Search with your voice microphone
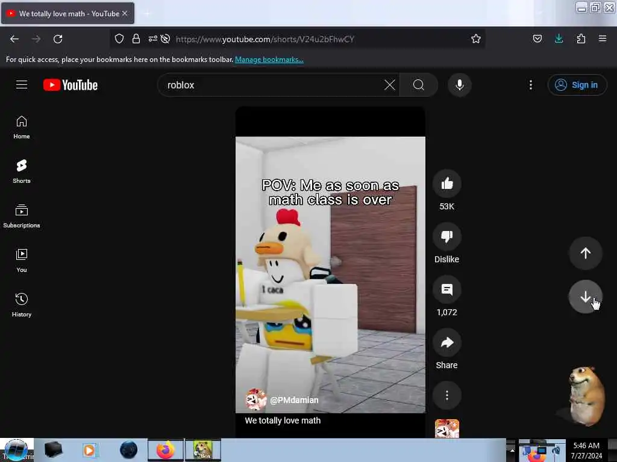Viewport: 617px width, 462px height. pyautogui.click(x=459, y=85)
